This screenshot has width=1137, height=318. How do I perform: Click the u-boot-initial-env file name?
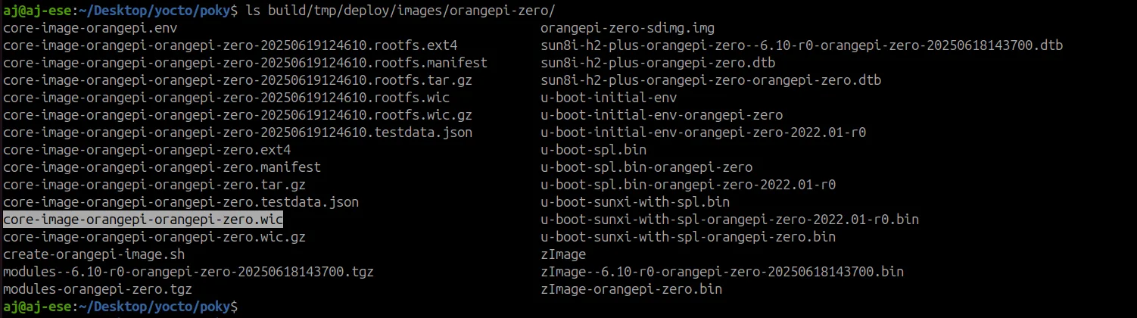point(609,98)
